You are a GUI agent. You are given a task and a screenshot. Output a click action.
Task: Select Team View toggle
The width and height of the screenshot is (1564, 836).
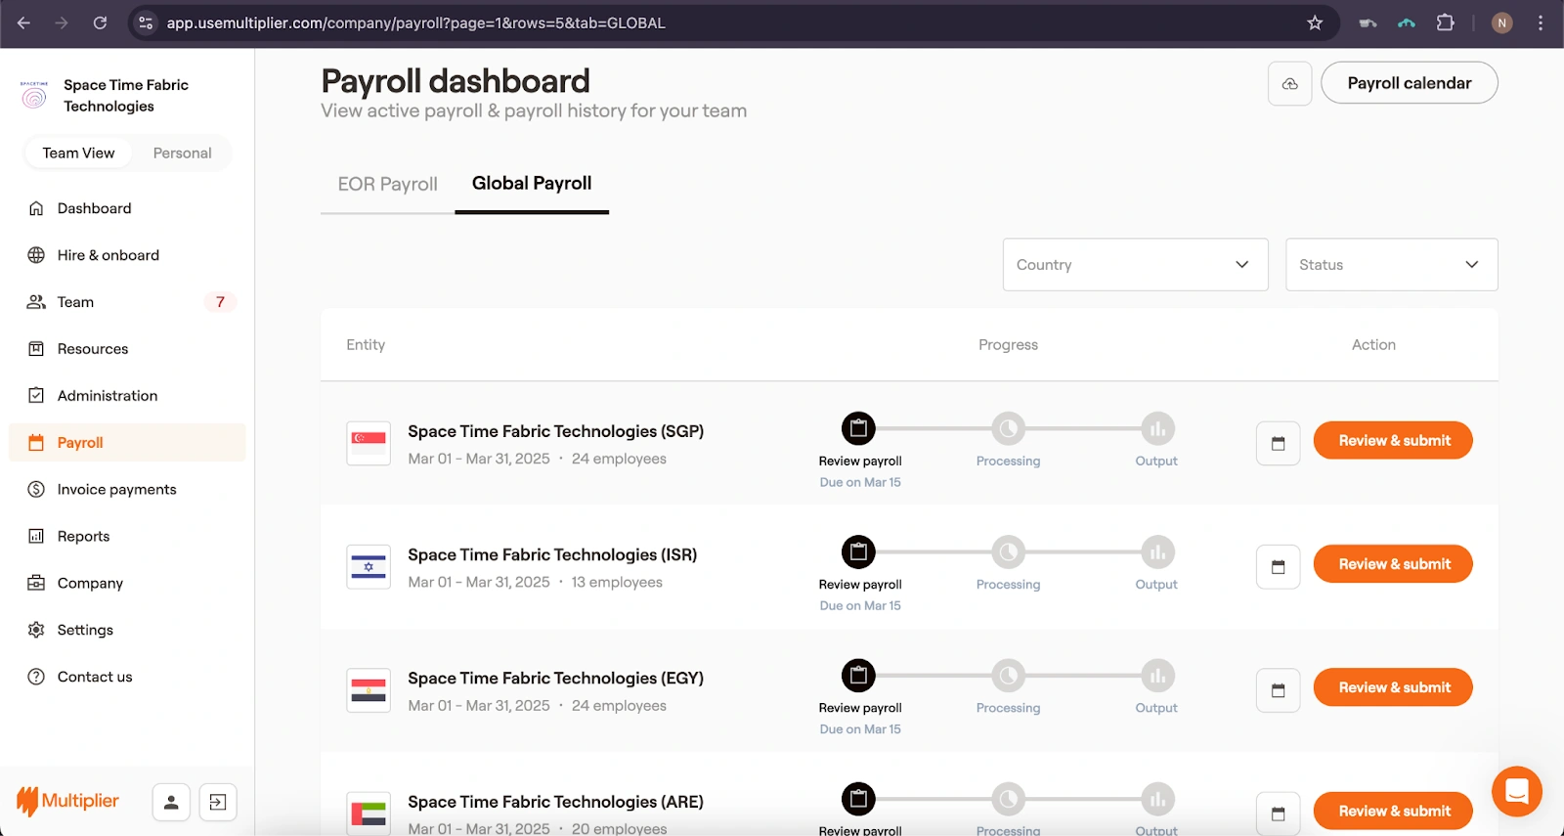point(78,153)
